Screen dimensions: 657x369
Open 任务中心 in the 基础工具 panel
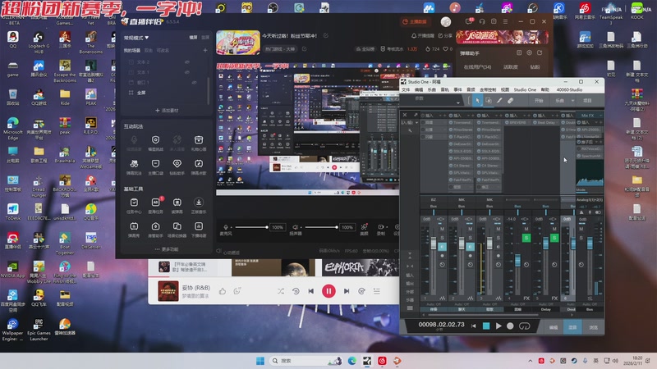133,202
